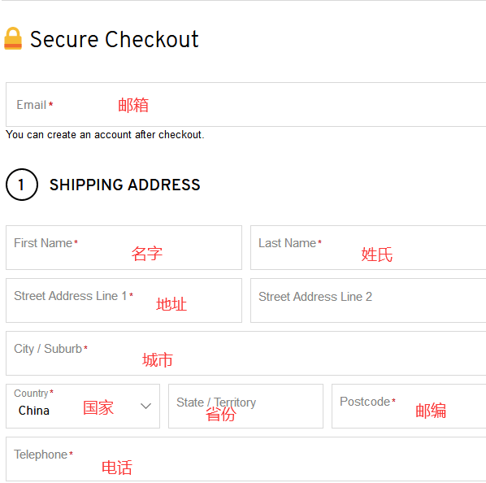Click into the First Name field

pyautogui.click(x=124, y=248)
